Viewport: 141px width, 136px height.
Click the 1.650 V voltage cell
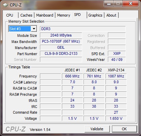pos(116,118)
